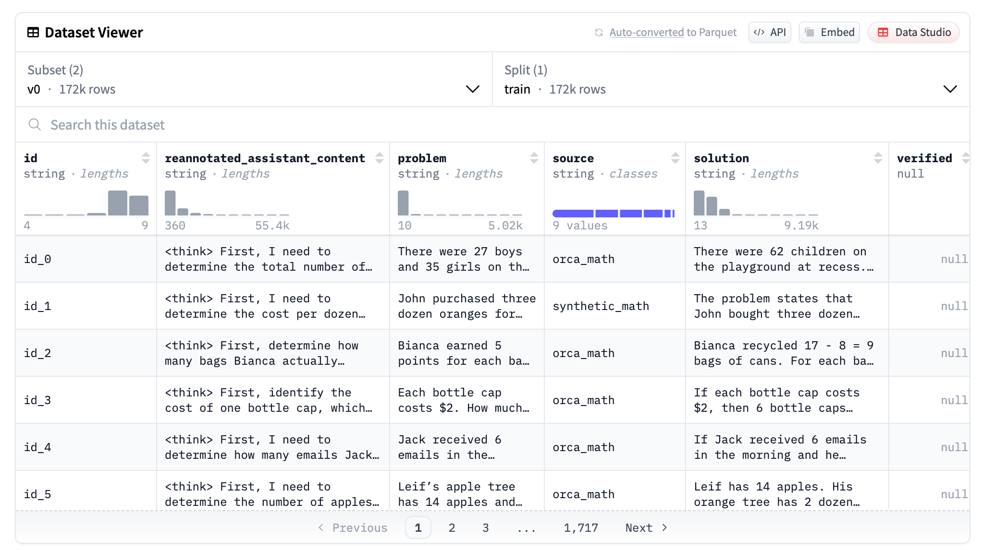The width and height of the screenshot is (982, 550).
Task: Sort the solution column
Action: (x=878, y=158)
